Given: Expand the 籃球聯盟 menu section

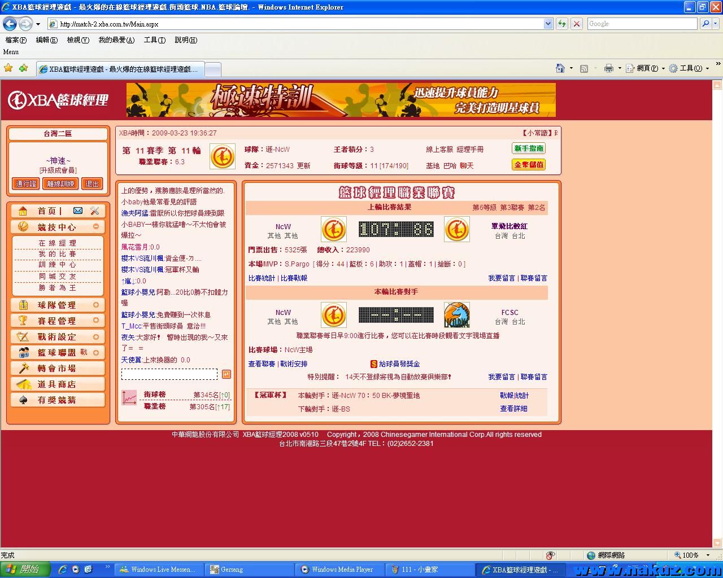Looking at the screenshot, I should click(x=96, y=352).
